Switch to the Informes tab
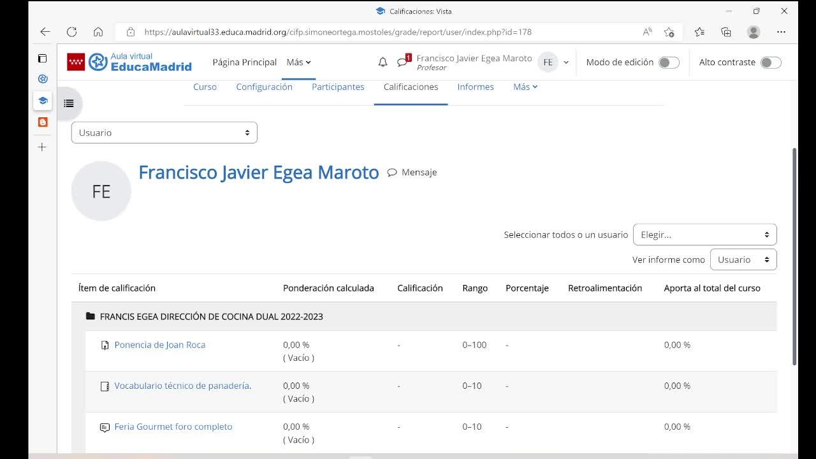The width and height of the screenshot is (816, 459). tap(475, 87)
